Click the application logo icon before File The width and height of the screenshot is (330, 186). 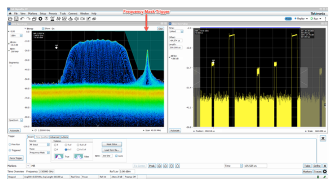coord(10,13)
